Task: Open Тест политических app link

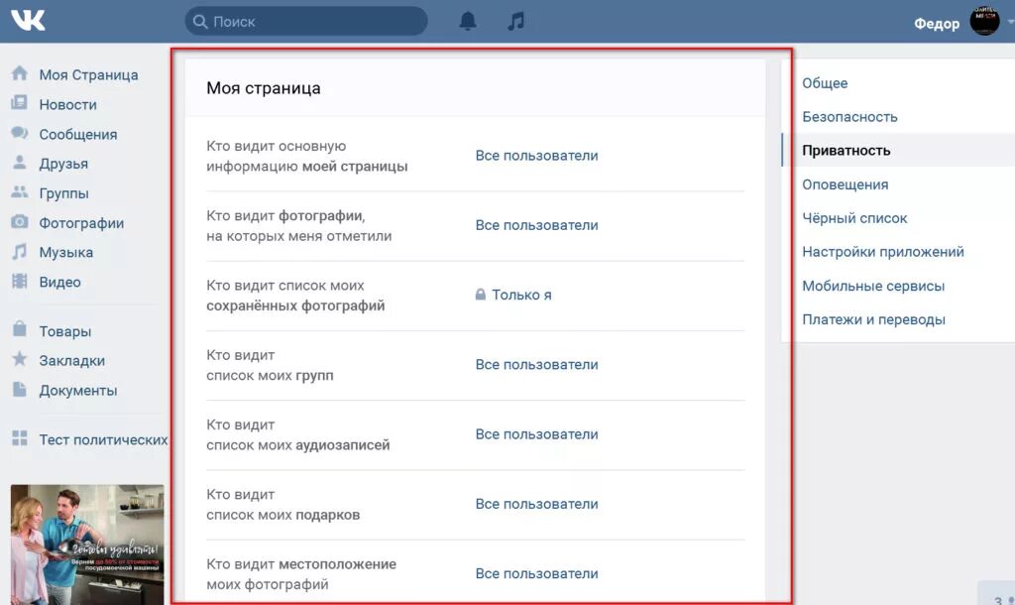Action: (x=103, y=439)
